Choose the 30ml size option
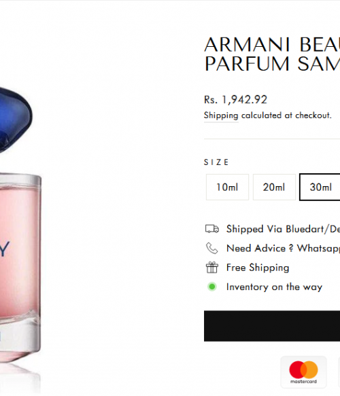 (320, 187)
